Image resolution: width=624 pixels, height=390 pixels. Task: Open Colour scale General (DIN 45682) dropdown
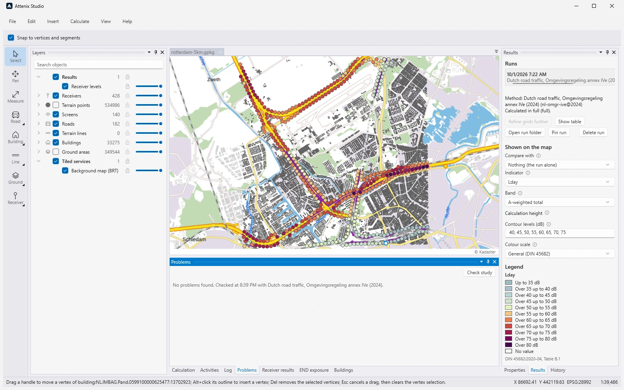(560, 254)
